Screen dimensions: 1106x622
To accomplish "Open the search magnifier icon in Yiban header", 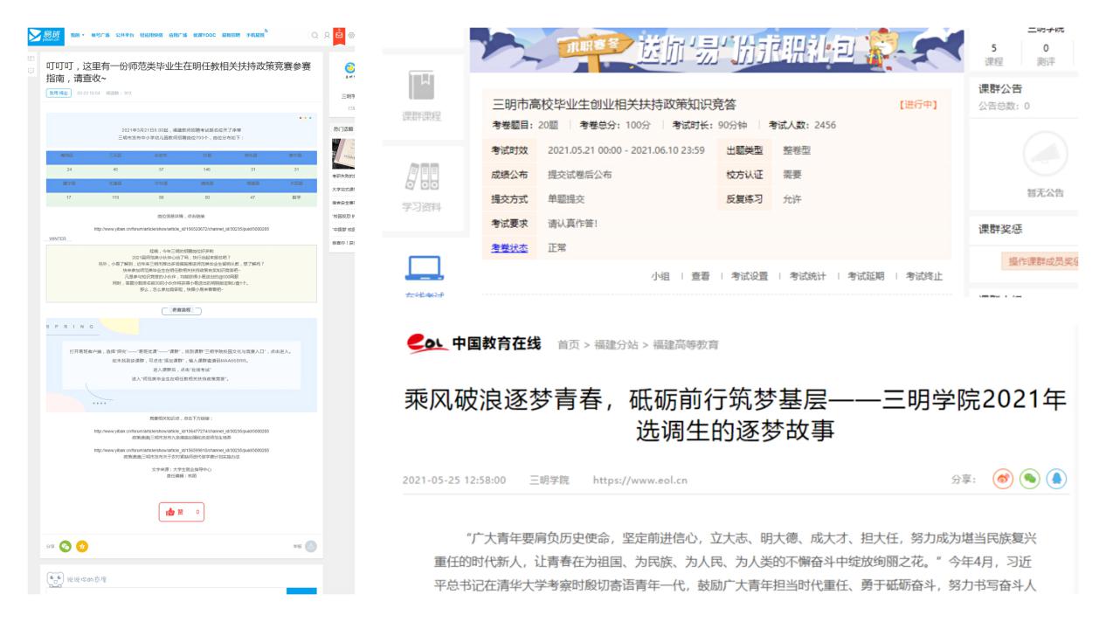I will pyautogui.click(x=315, y=36).
